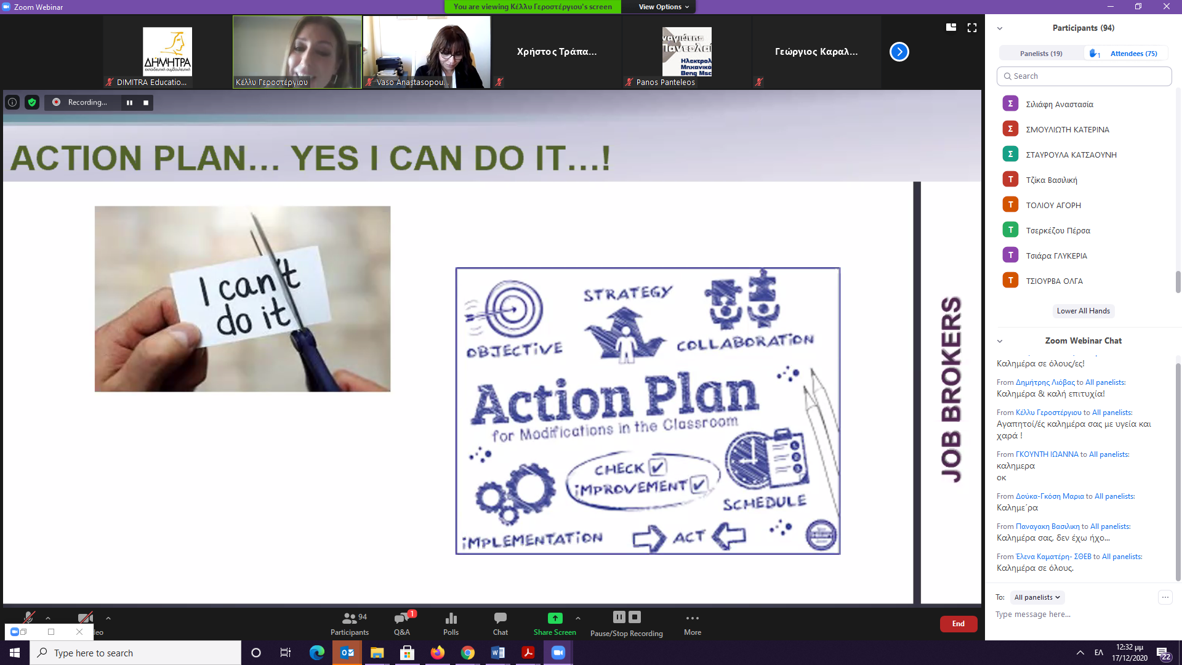This screenshot has width=1182, height=665.
Task: Open Word from the taskbar
Action: (x=498, y=653)
